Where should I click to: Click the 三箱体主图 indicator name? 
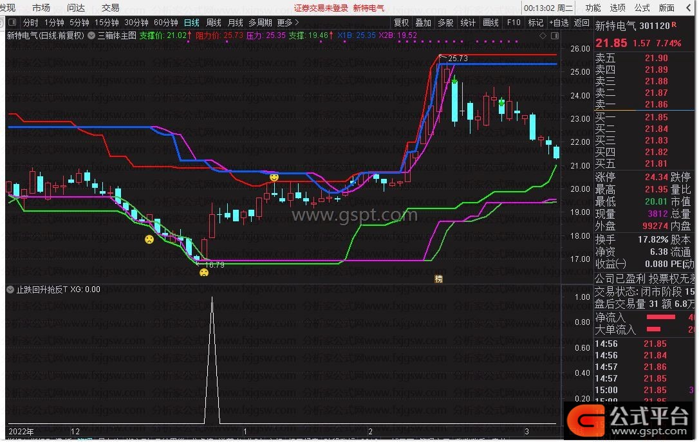pyautogui.click(x=116, y=35)
